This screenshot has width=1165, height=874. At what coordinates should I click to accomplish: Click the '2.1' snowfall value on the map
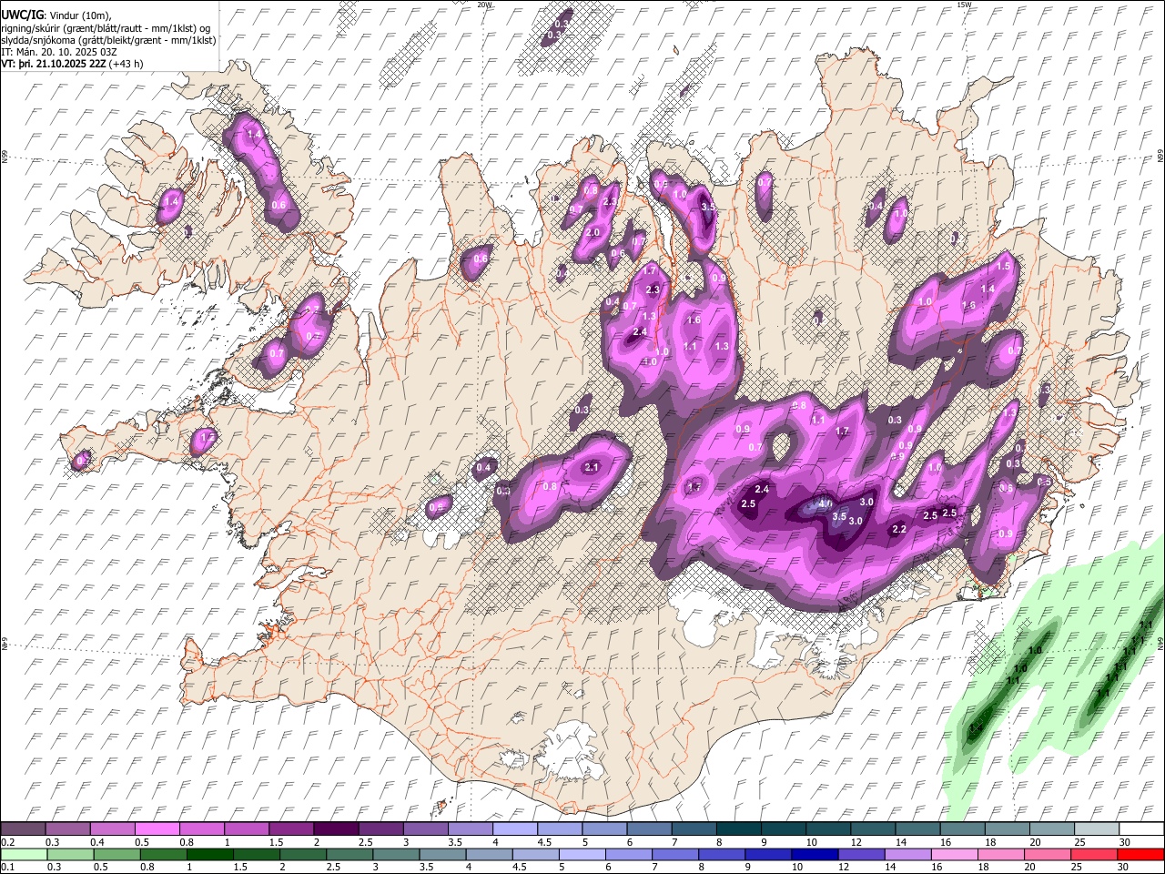coord(592,467)
